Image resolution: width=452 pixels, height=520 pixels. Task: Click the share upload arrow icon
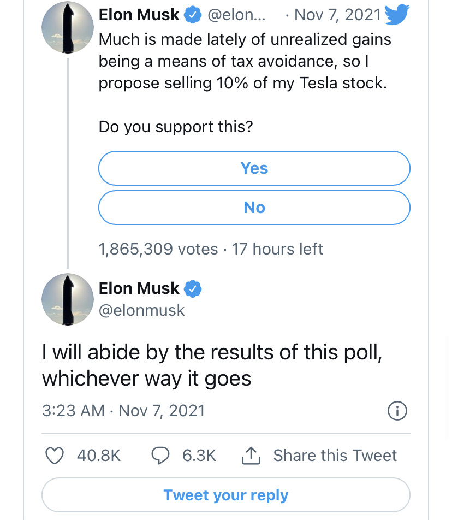click(x=249, y=454)
